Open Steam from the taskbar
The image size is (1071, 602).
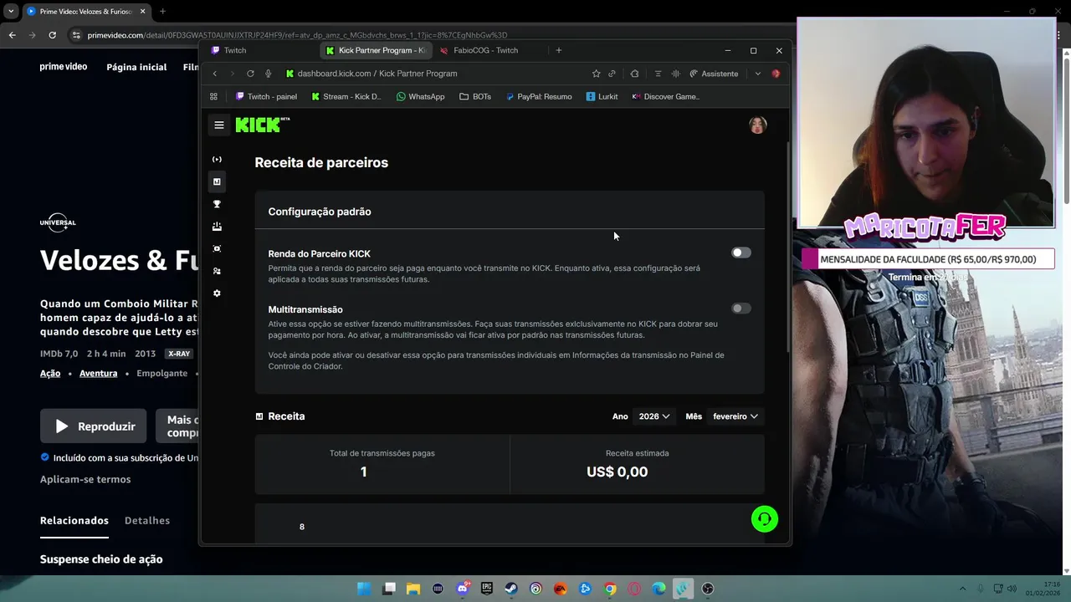tap(511, 589)
